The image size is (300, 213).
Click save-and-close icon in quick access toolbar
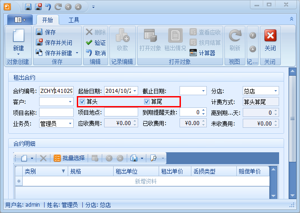tap(38, 7)
